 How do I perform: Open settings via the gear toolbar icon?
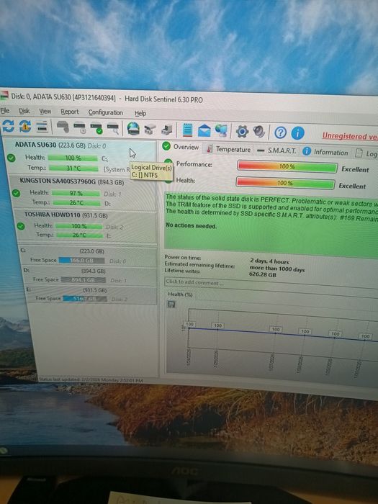click(x=242, y=131)
